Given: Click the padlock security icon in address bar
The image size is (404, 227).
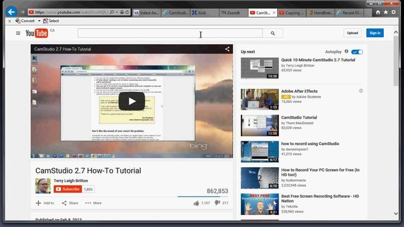Looking at the screenshot, I should (122, 12).
